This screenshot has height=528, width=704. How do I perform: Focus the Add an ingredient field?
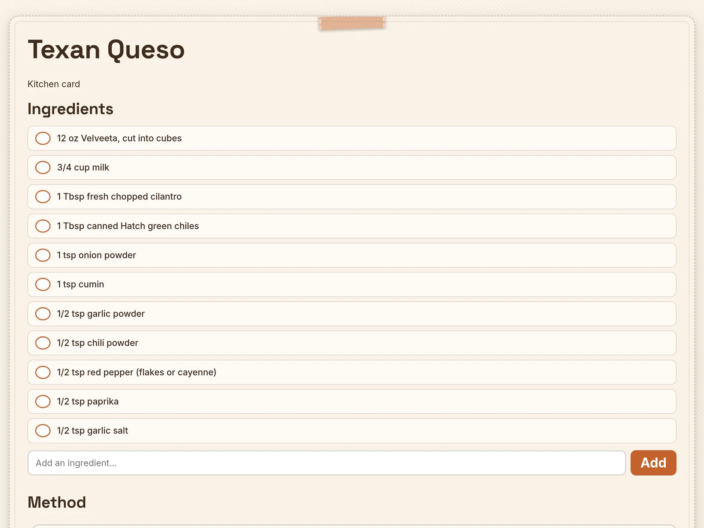[326, 463]
